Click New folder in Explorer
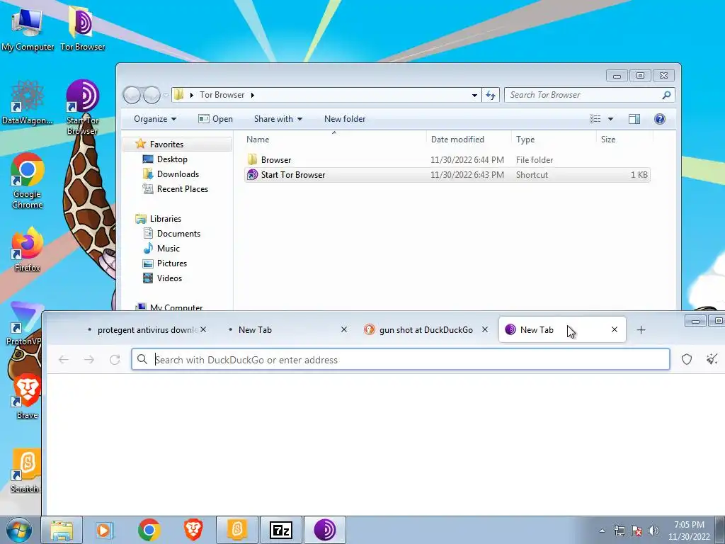 [345, 119]
